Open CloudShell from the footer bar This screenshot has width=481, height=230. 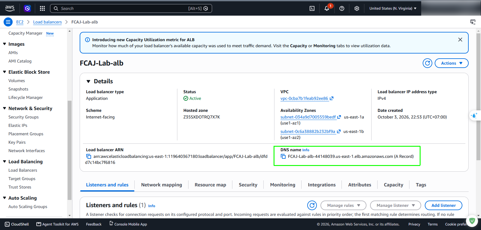point(17,224)
